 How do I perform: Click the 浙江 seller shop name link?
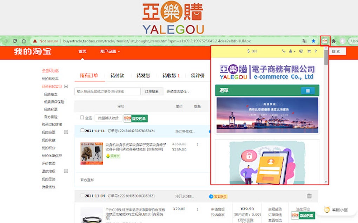[x=185, y=132]
